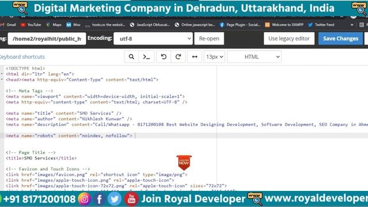The width and height of the screenshot is (368, 207).
Task: Click Use legacy editor button
Action: 289,39
